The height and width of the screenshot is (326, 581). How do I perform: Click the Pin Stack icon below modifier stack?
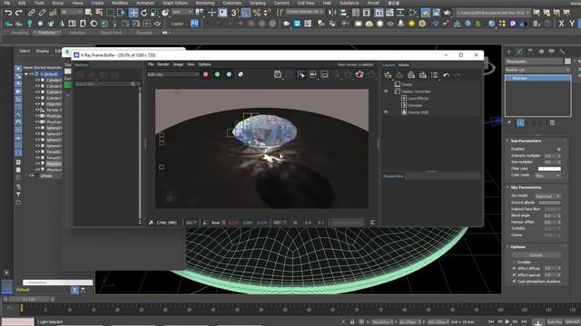[510, 123]
